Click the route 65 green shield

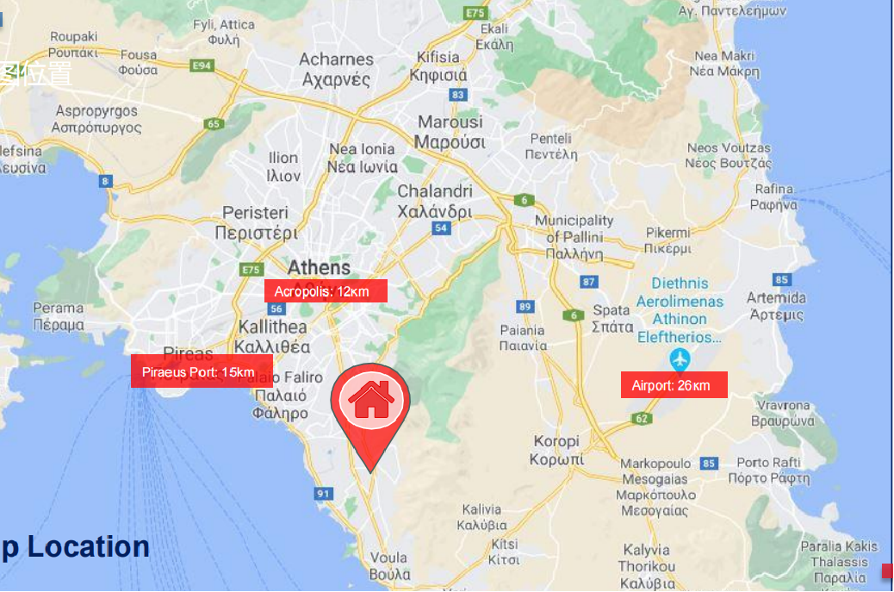[214, 124]
